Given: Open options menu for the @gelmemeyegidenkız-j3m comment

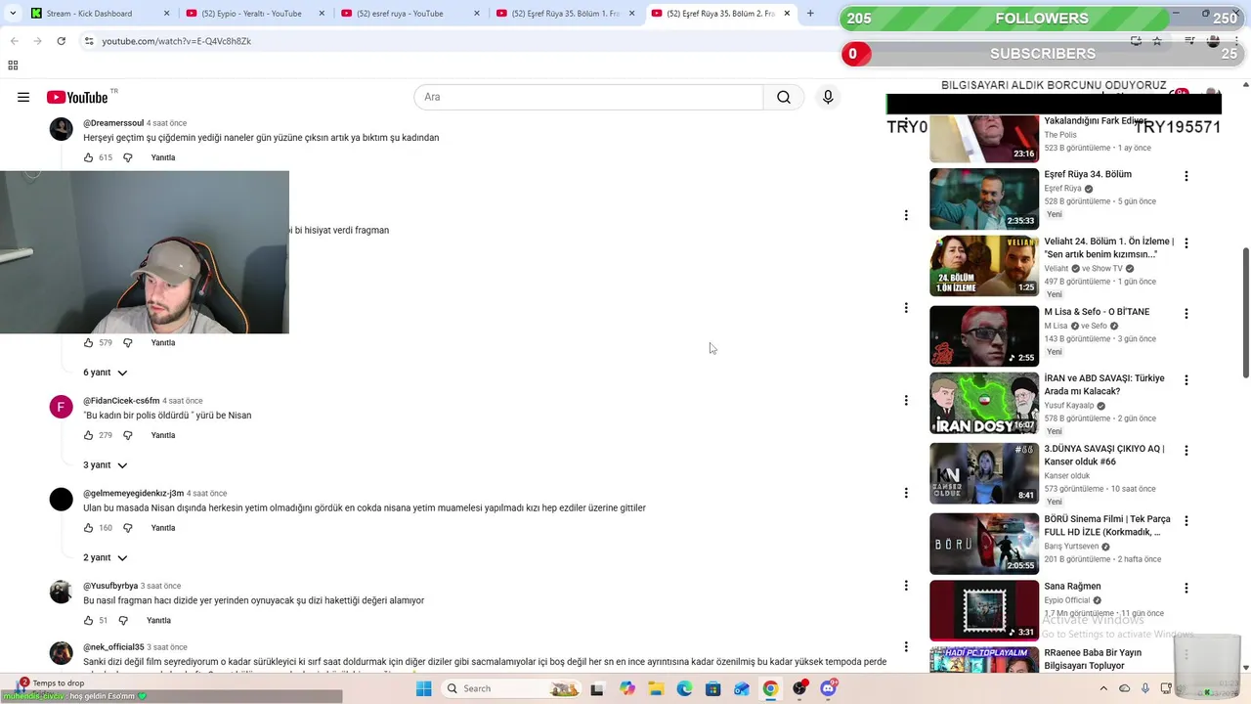Looking at the screenshot, I should (906, 493).
